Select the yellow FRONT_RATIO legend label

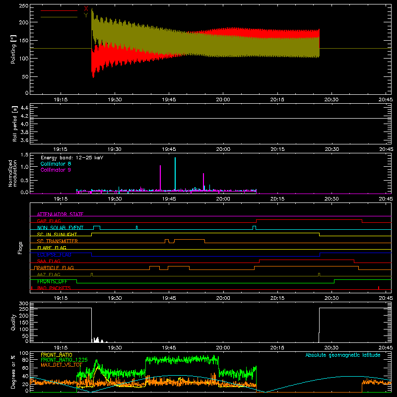coord(57,355)
